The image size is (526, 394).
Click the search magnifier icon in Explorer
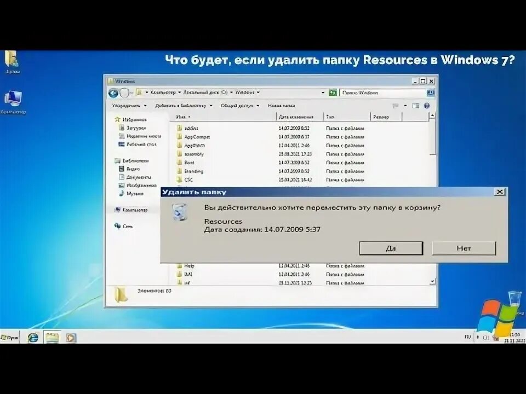tap(431, 93)
